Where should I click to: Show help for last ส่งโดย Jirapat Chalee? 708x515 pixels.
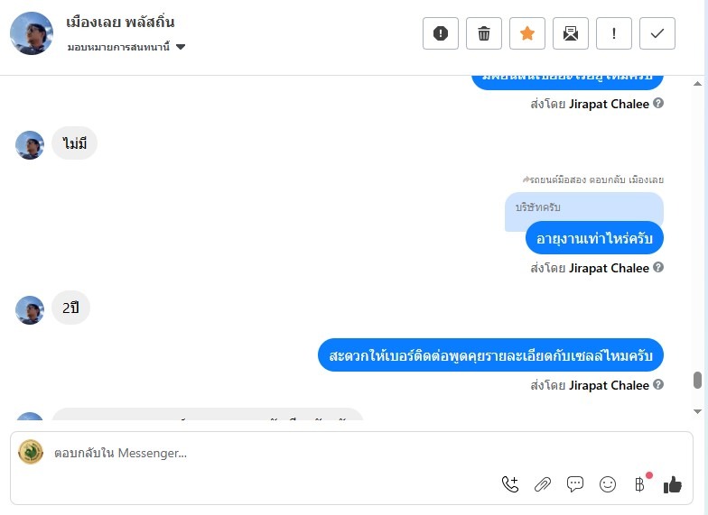[x=658, y=384]
